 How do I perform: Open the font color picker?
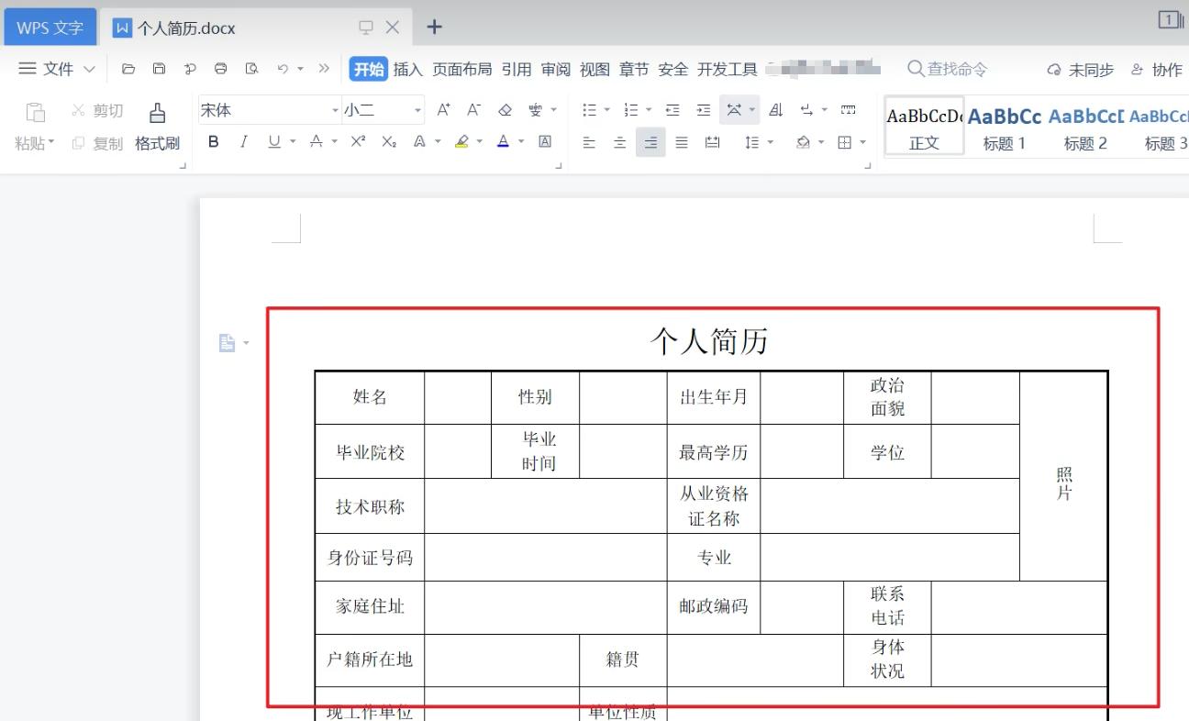(503, 142)
